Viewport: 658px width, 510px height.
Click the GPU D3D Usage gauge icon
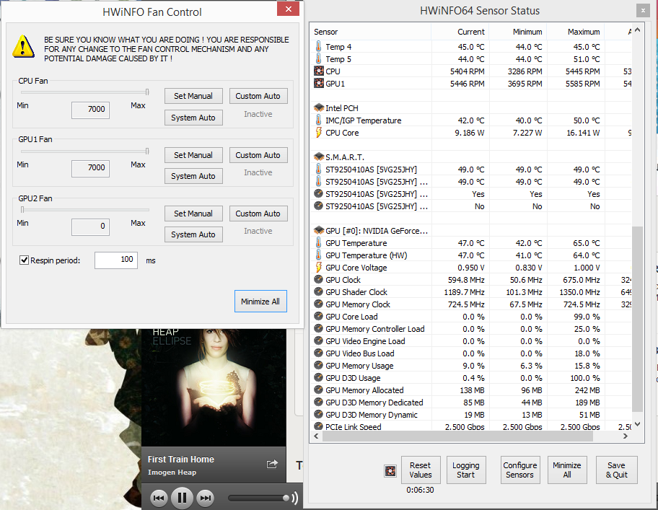318,377
